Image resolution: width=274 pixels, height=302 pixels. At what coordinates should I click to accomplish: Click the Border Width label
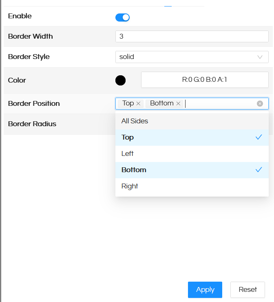tap(30, 36)
